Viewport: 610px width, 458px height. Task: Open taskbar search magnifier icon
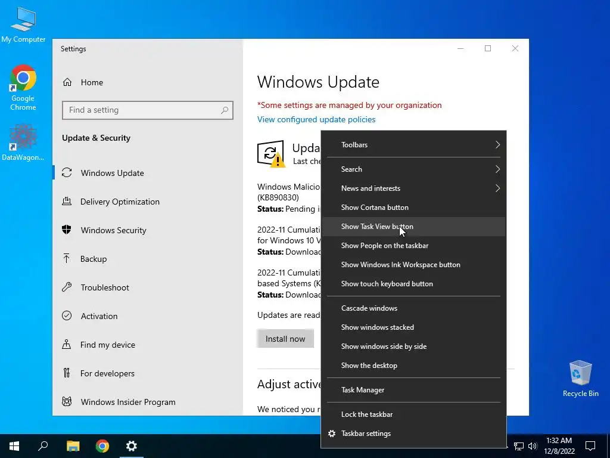coord(43,445)
